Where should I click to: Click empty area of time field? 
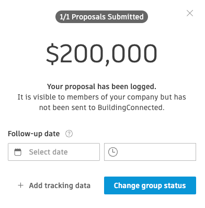point(156,152)
